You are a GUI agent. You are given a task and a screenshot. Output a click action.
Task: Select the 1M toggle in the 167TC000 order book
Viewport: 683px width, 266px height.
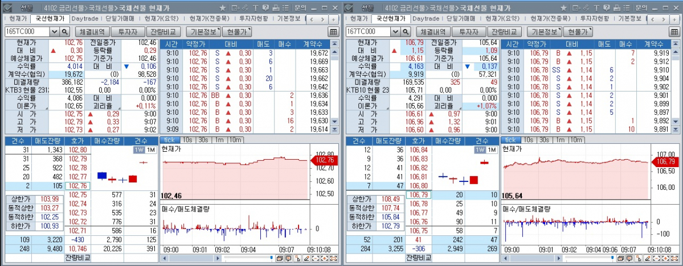492,149
